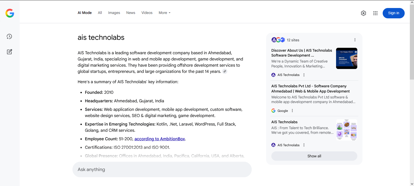Click the 'Employee Count:' label

click(x=101, y=139)
